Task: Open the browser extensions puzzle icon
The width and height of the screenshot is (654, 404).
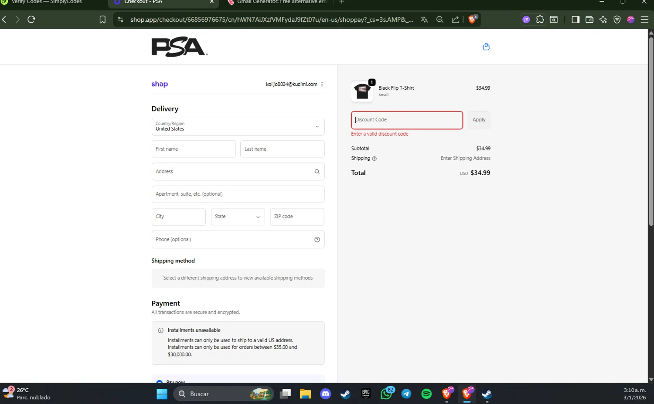Action: [x=540, y=20]
